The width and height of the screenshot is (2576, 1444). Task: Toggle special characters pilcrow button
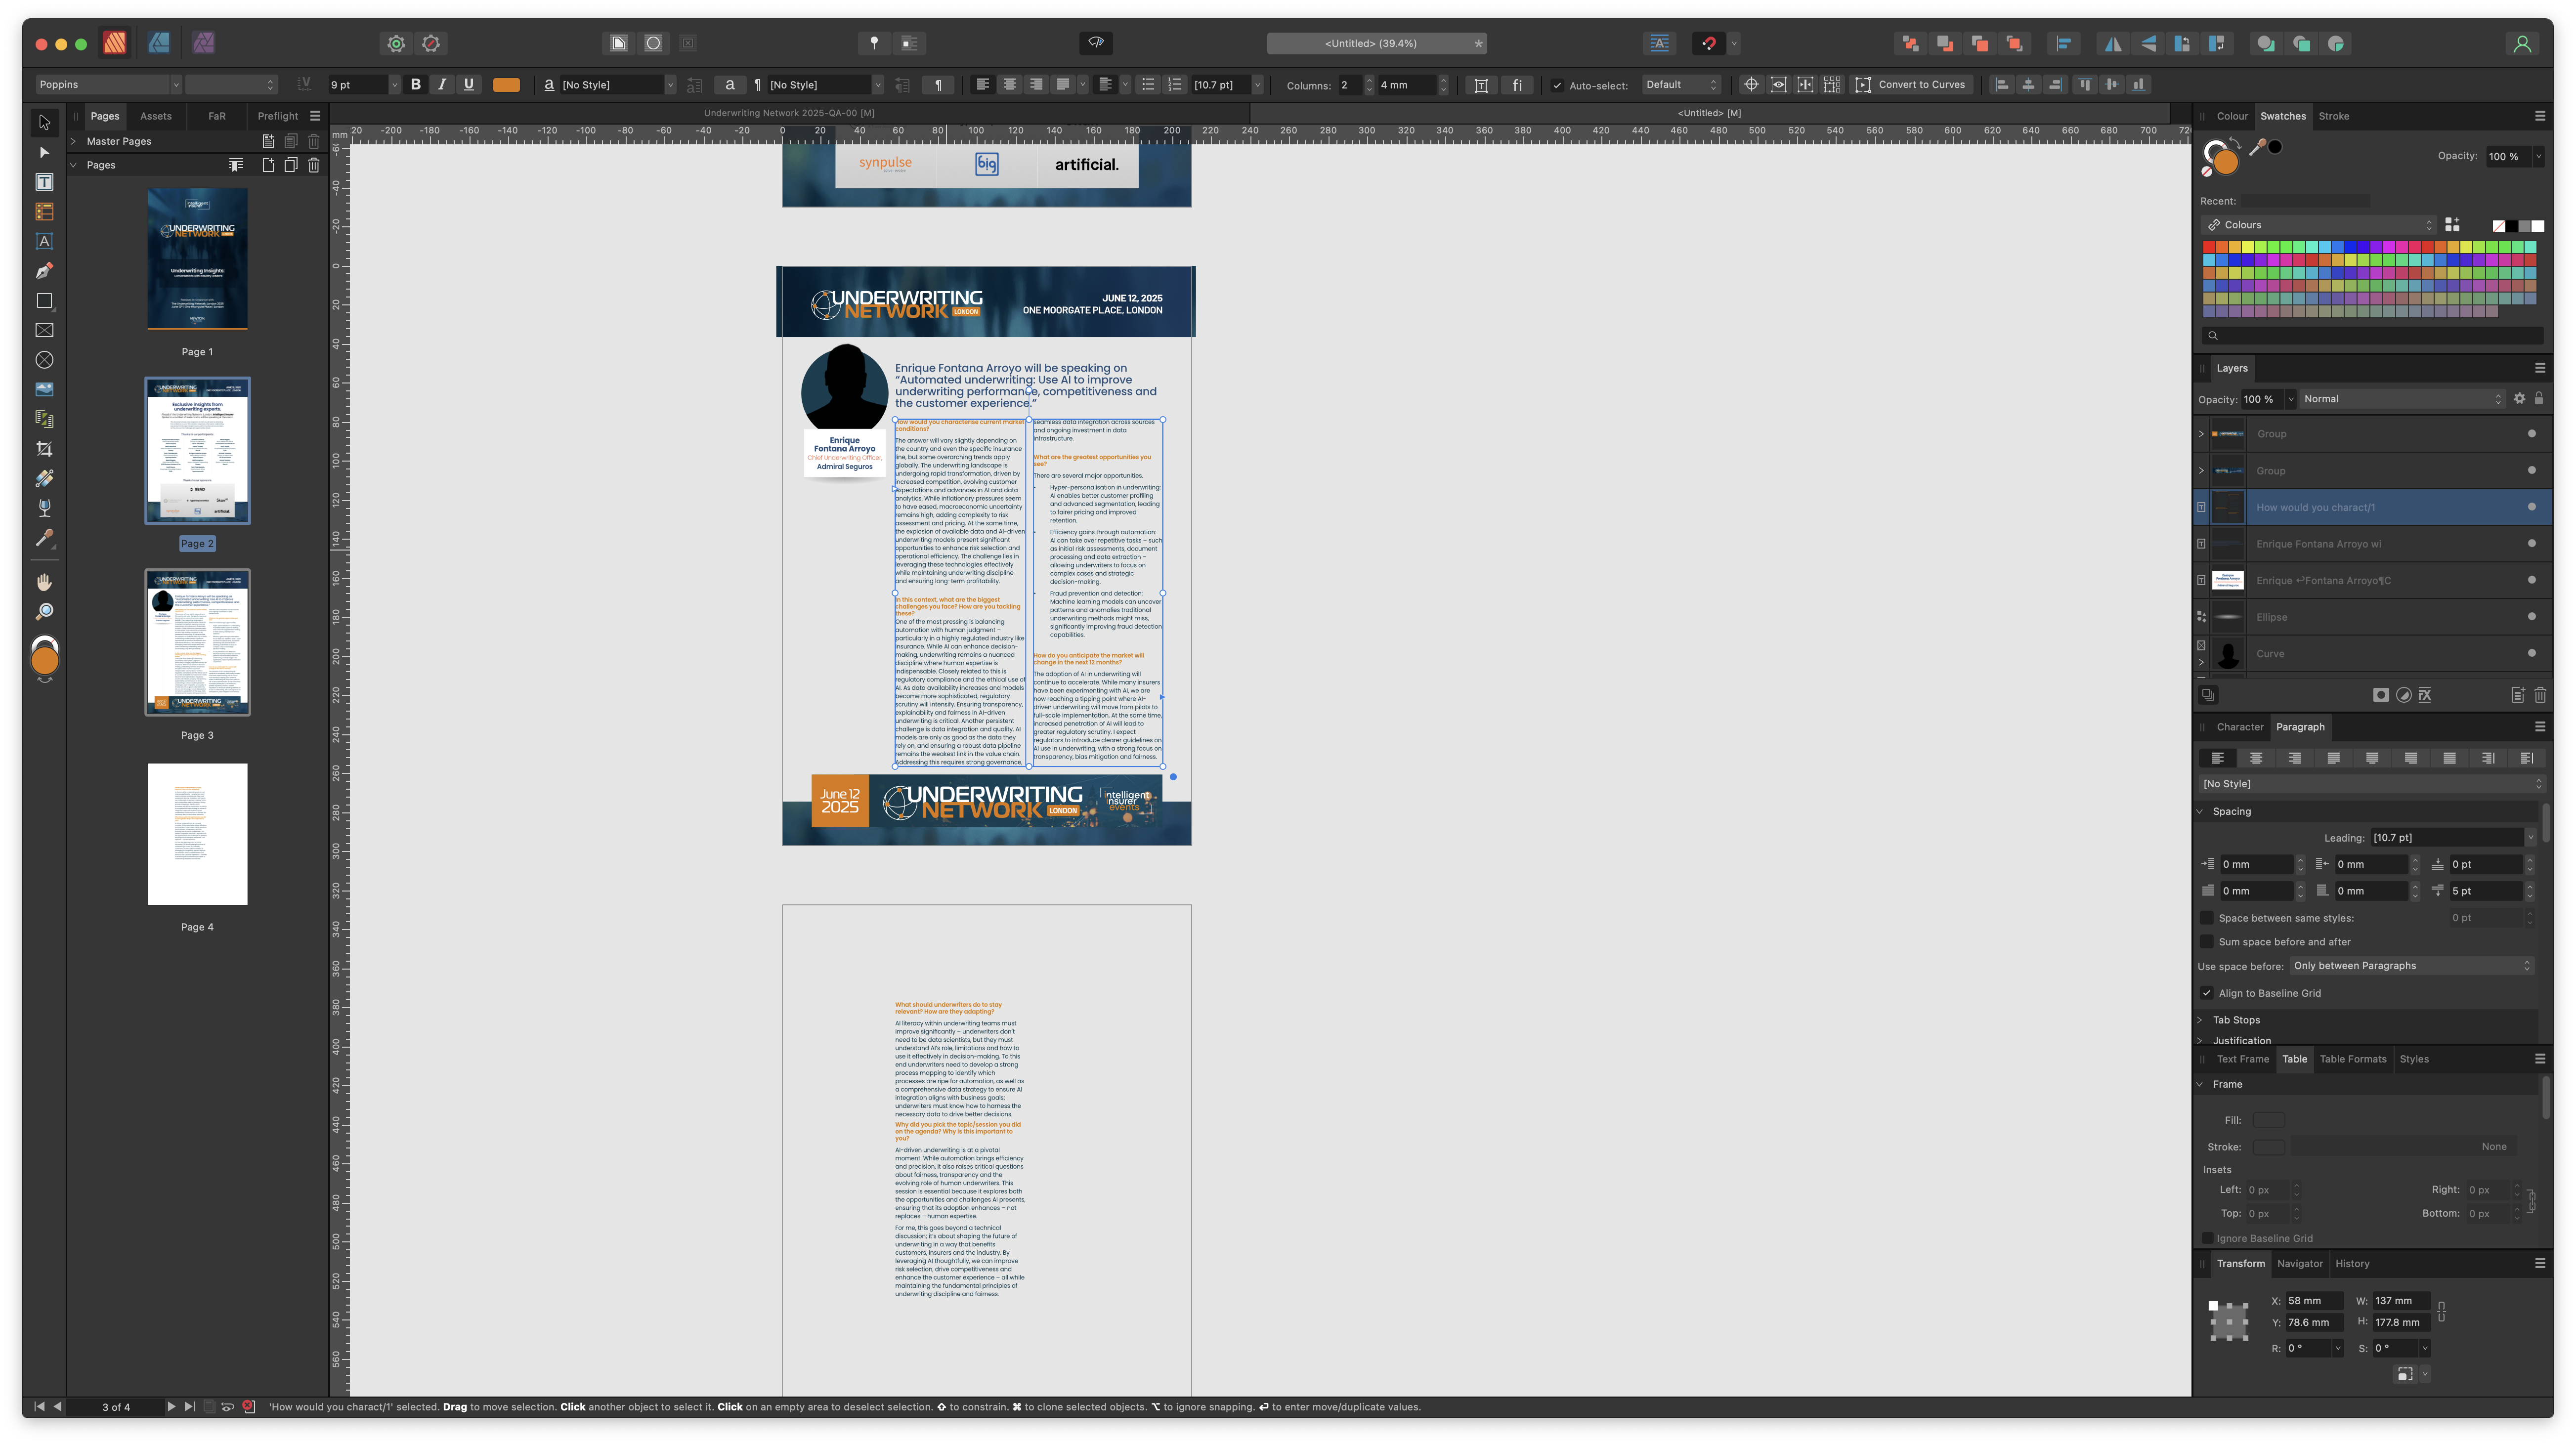[937, 85]
